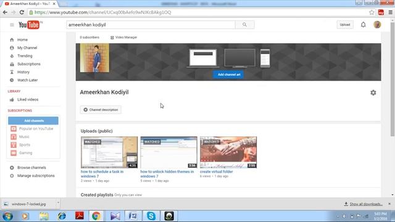This screenshot has height=222, width=395.
Task: Click the browser forward arrow
Action: [x=14, y=12]
